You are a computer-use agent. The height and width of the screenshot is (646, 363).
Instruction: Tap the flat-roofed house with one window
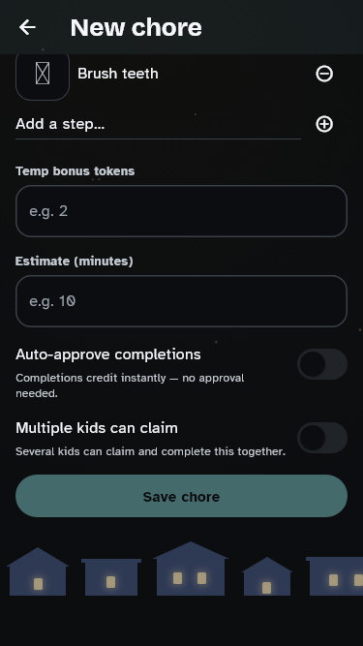click(x=111, y=577)
